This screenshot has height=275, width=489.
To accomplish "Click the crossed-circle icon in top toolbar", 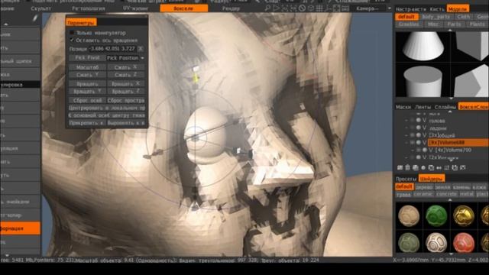I will tap(302, 8).
